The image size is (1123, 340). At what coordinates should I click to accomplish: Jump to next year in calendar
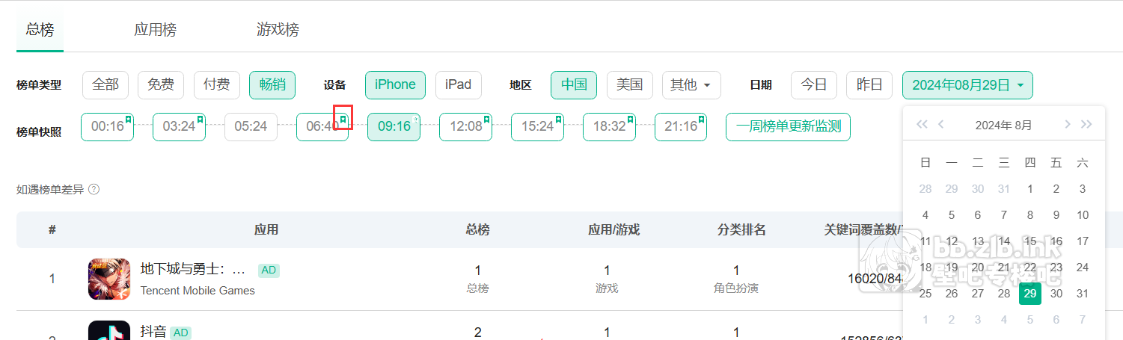click(x=1087, y=125)
